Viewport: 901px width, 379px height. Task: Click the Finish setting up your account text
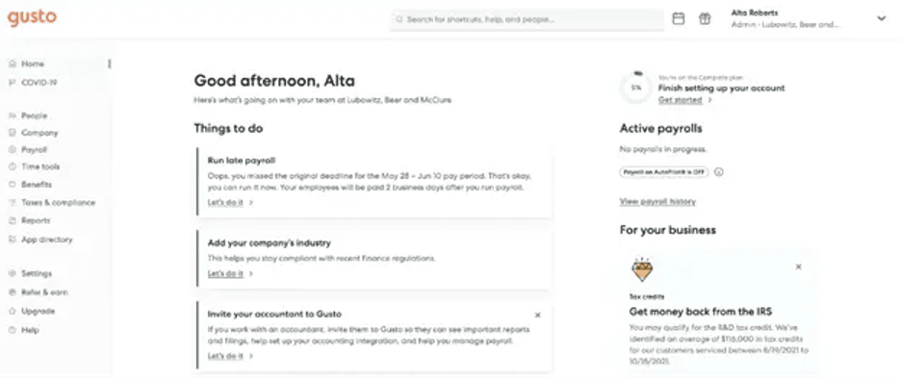[721, 88]
